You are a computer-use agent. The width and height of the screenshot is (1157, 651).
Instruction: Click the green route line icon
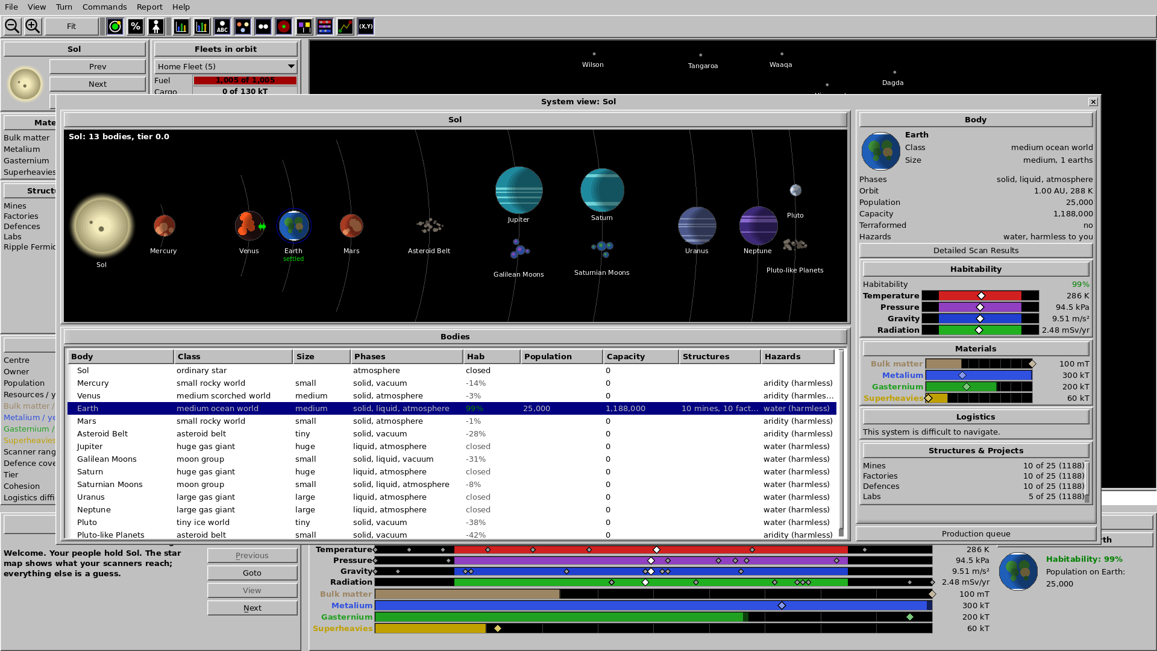(x=345, y=27)
